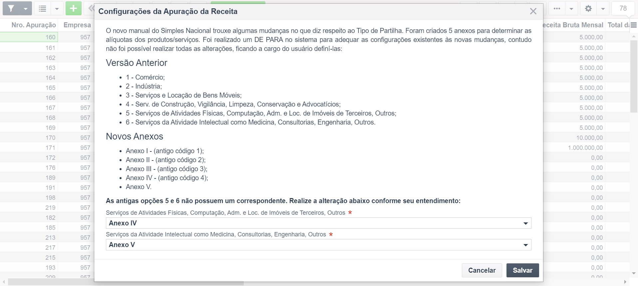Open the filter funnel icon
This screenshot has width=638, height=286.
[11, 9]
